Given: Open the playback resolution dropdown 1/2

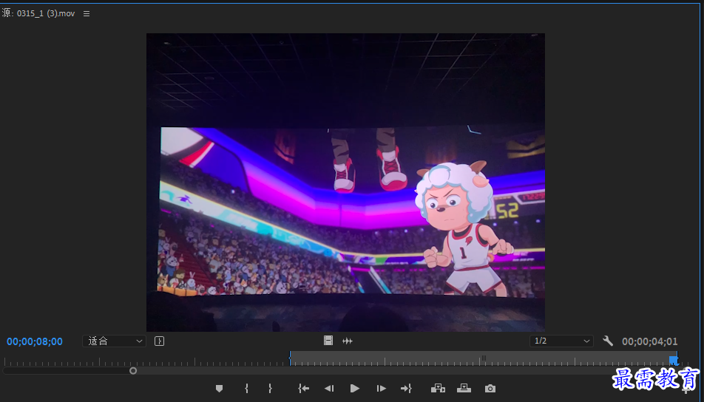Looking at the screenshot, I should (561, 341).
